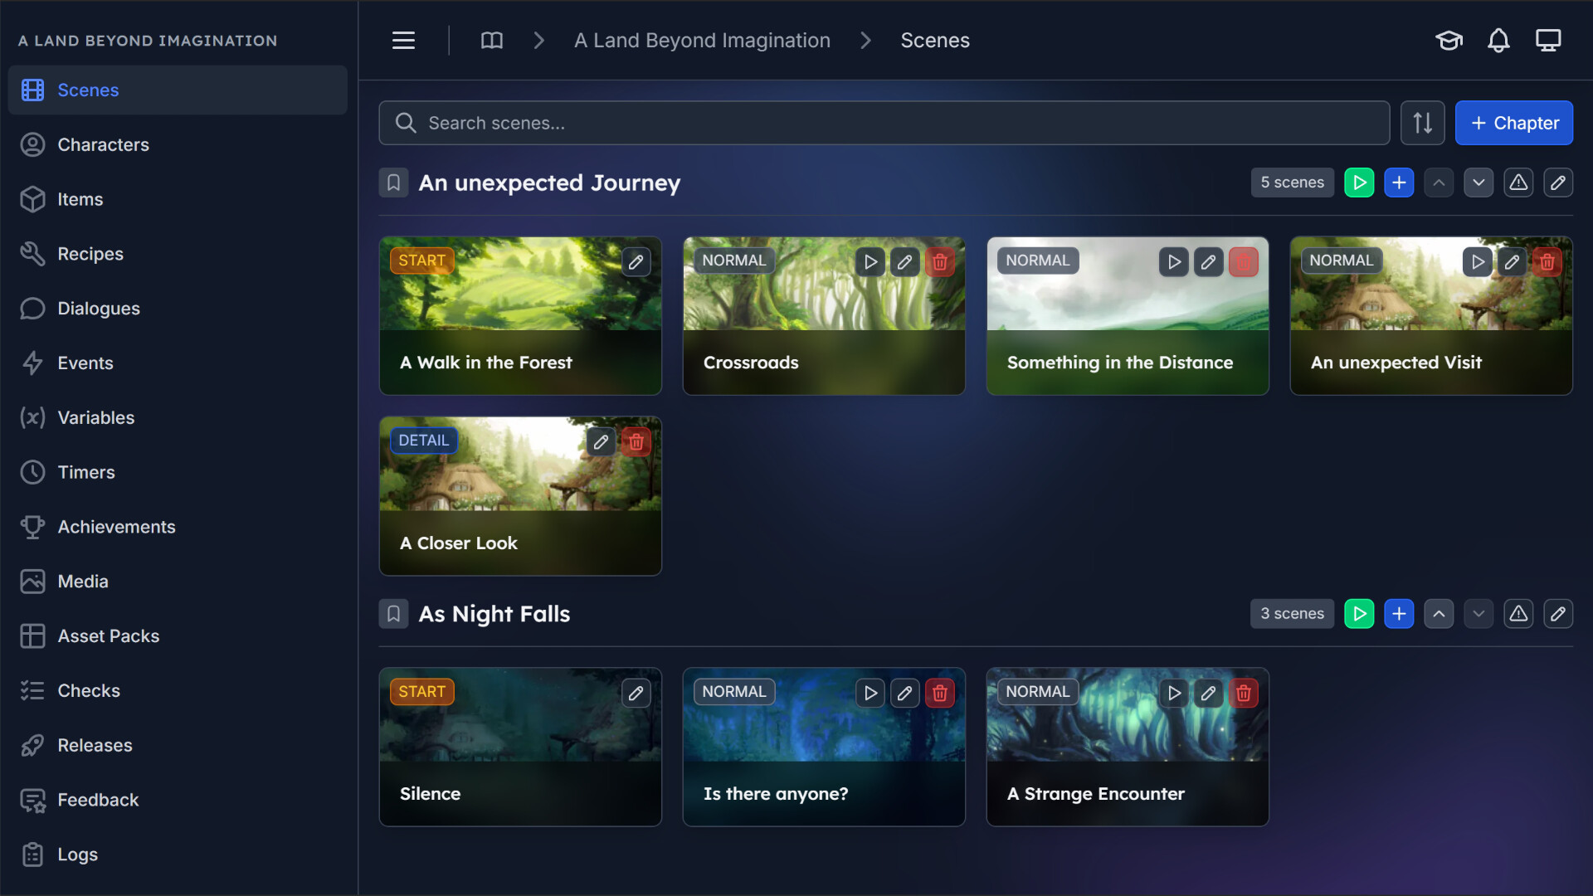The height and width of the screenshot is (896, 1593).
Task: Go to Achievements section
Action: 116,527
